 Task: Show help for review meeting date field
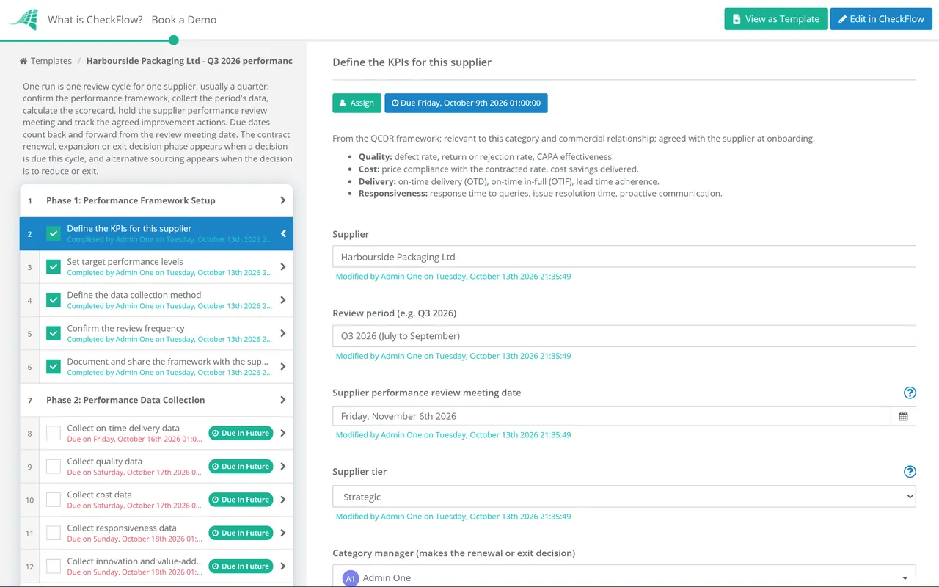pos(910,393)
